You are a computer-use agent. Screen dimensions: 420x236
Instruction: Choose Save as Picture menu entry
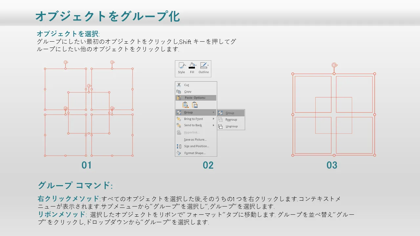click(x=195, y=140)
